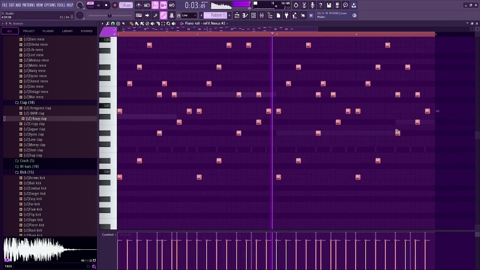Click the piano roll wrench tools icon
Image resolution: width=480 pixels, height=270 pixels.
108,24
